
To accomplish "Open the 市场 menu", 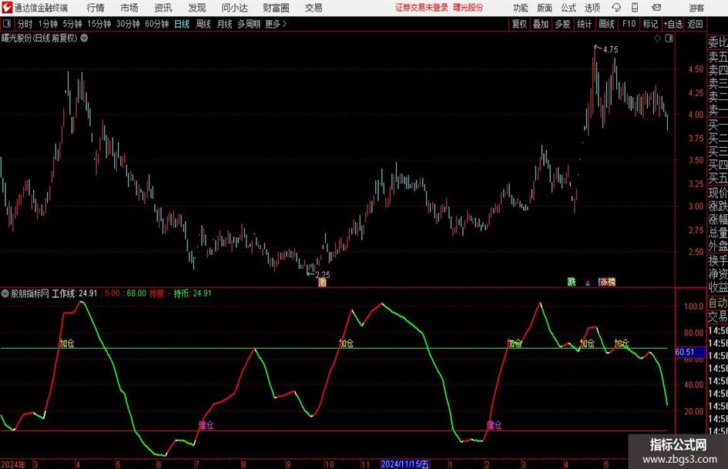I will (129, 8).
